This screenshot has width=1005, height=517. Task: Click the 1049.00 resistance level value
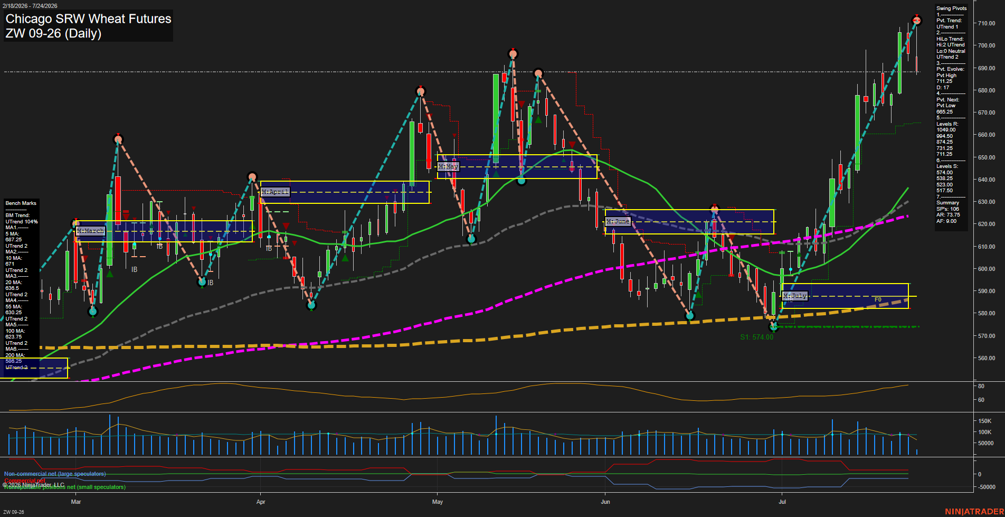[946, 130]
